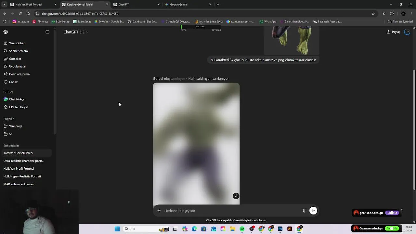Close the Google Gemini tab
The width and height of the screenshot is (416, 234).
(x=210, y=5)
